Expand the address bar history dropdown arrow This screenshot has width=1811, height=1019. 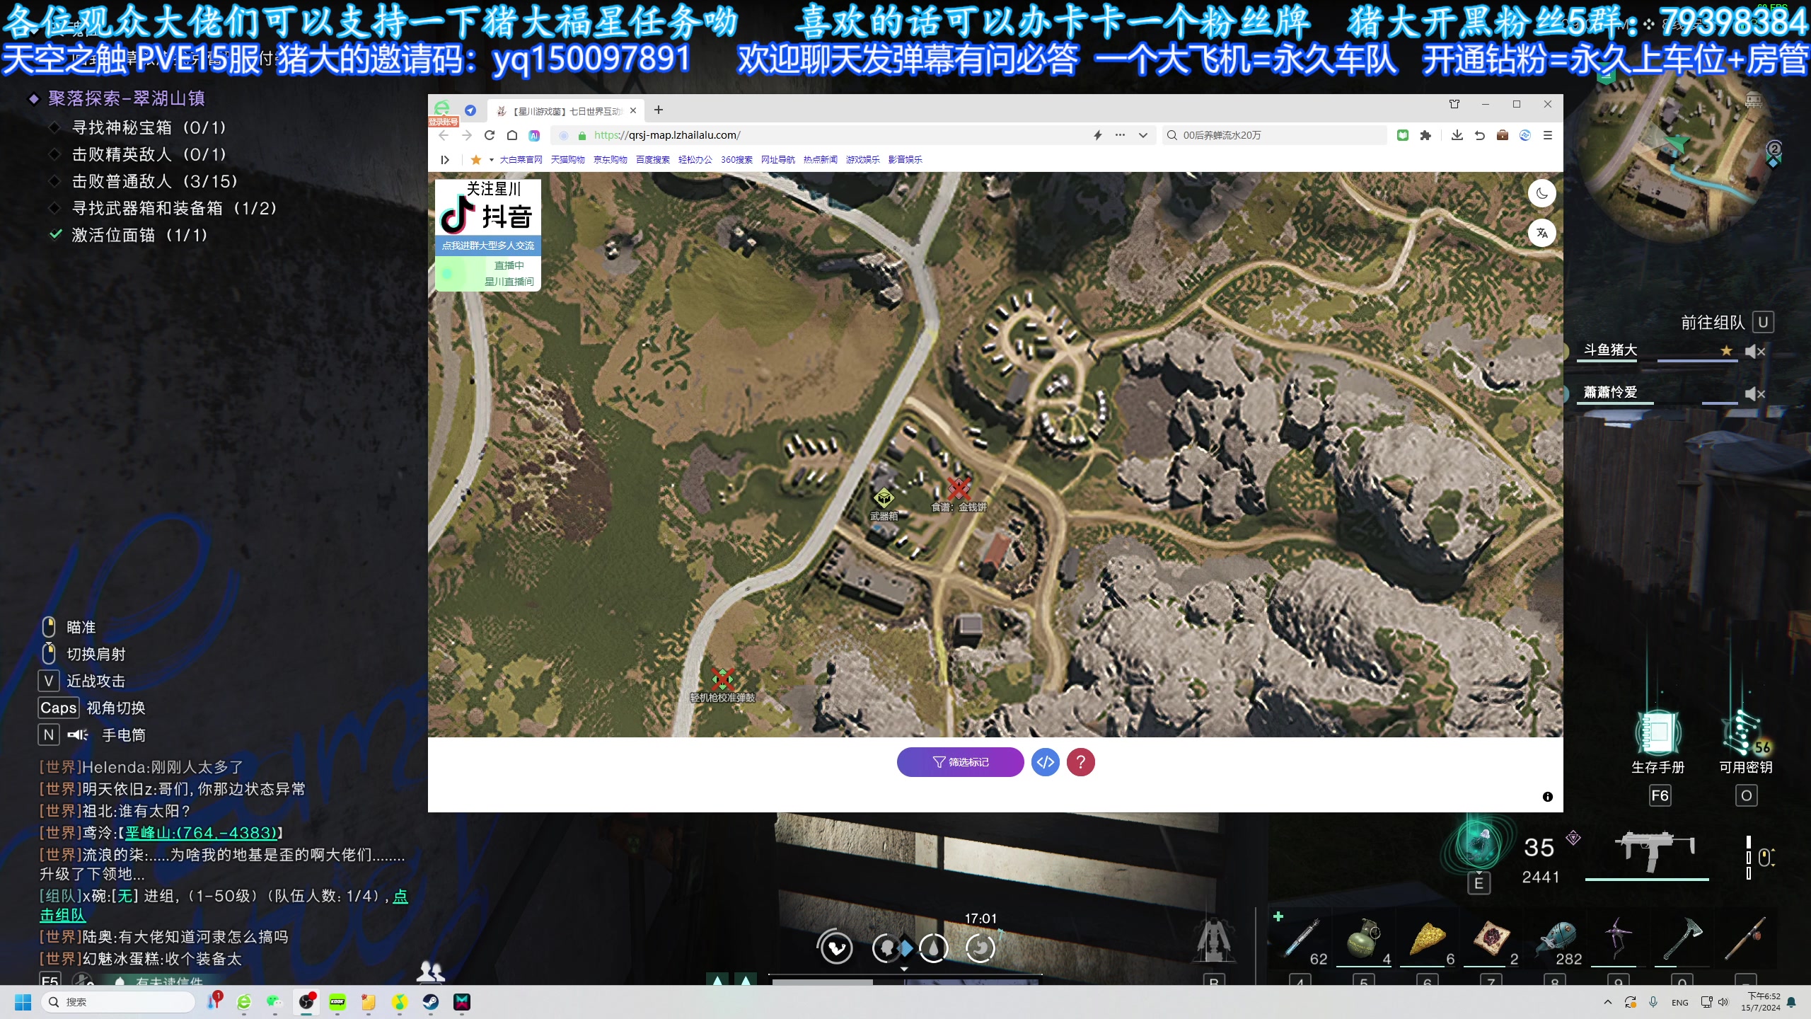(1142, 135)
